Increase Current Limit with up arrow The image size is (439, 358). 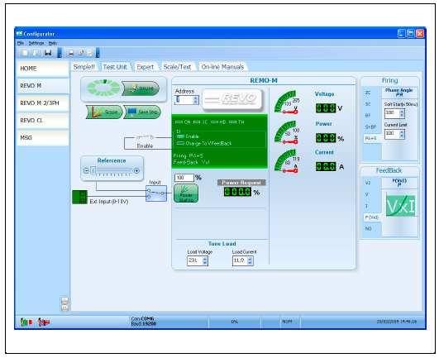402,132
